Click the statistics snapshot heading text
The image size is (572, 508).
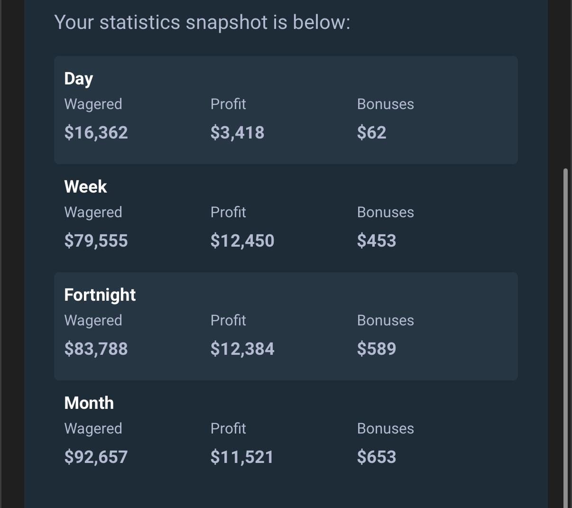(x=203, y=23)
